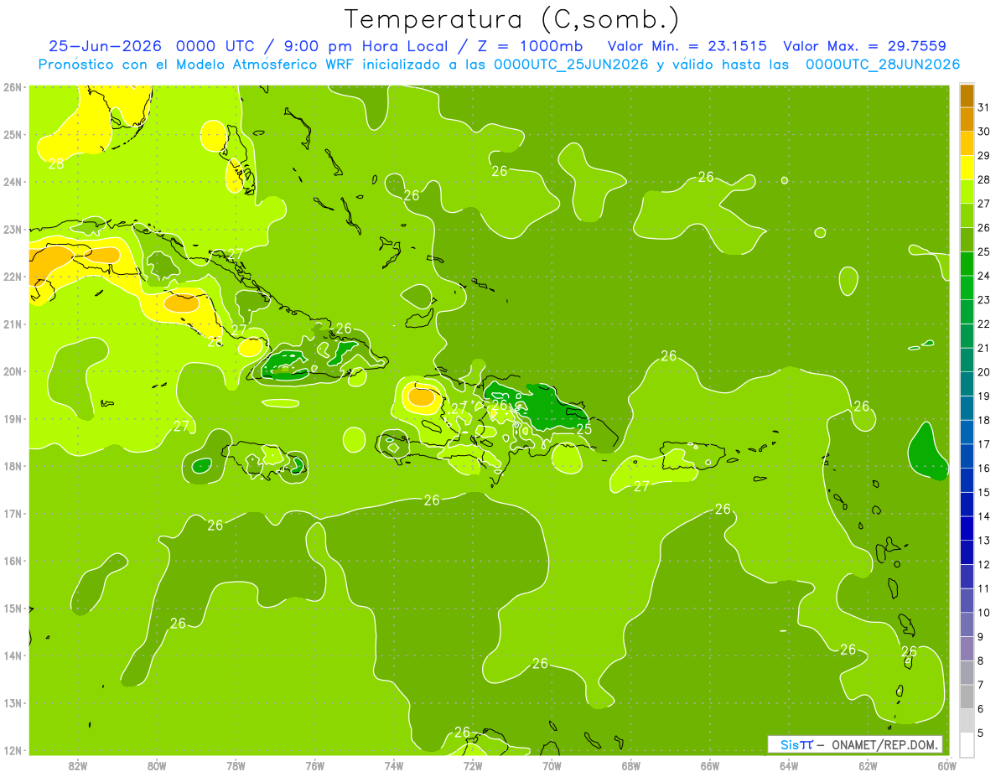Click the 62W longitude axis label
This screenshot has height=777, width=1006.
868,765
